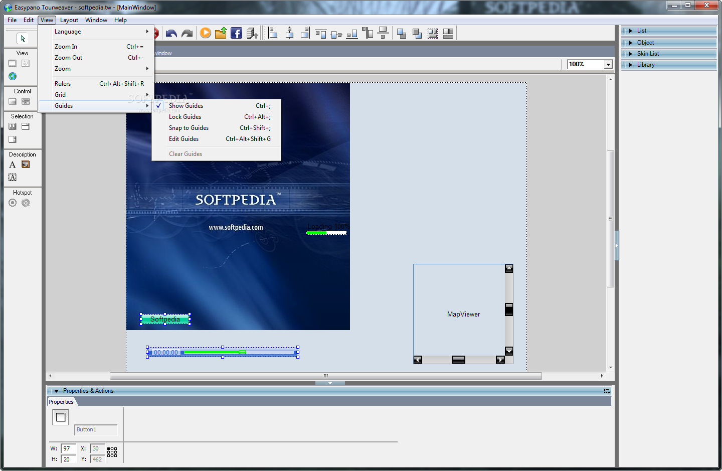Click the canvas horizontal scrollbar
The width and height of the screenshot is (722, 471).
326,376
